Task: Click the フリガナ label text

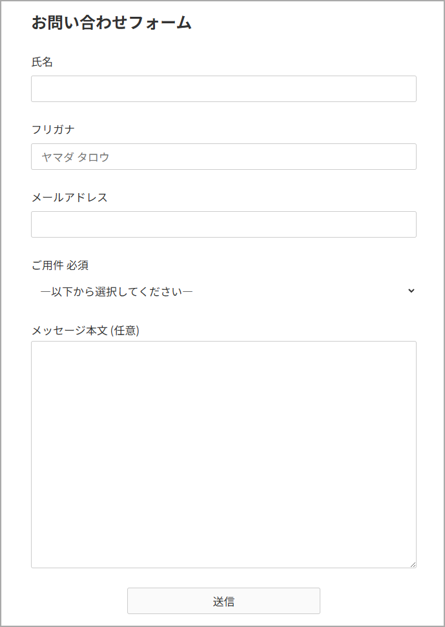Action: [x=53, y=130]
